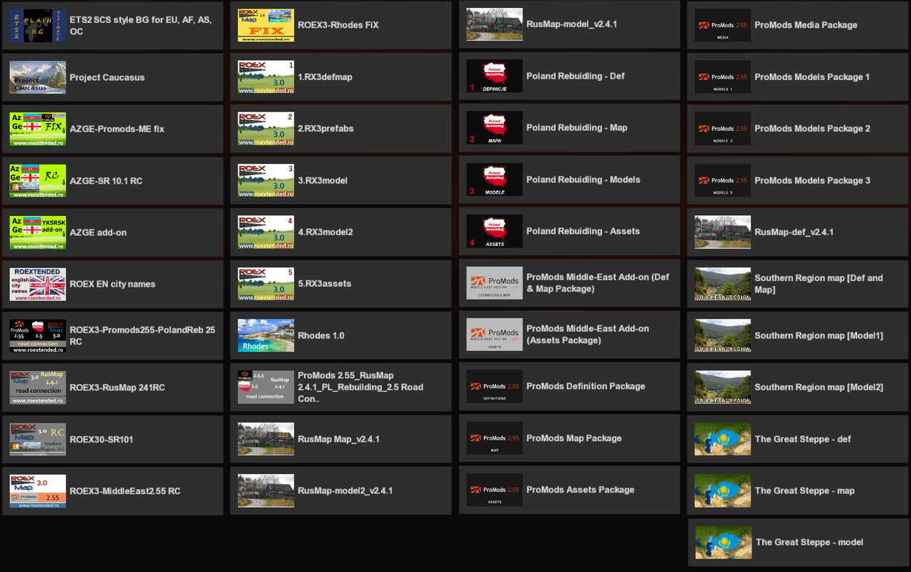Screen dimensions: 911x572
Task: Click the ROEX EN city names flag icon
Action: (38, 285)
